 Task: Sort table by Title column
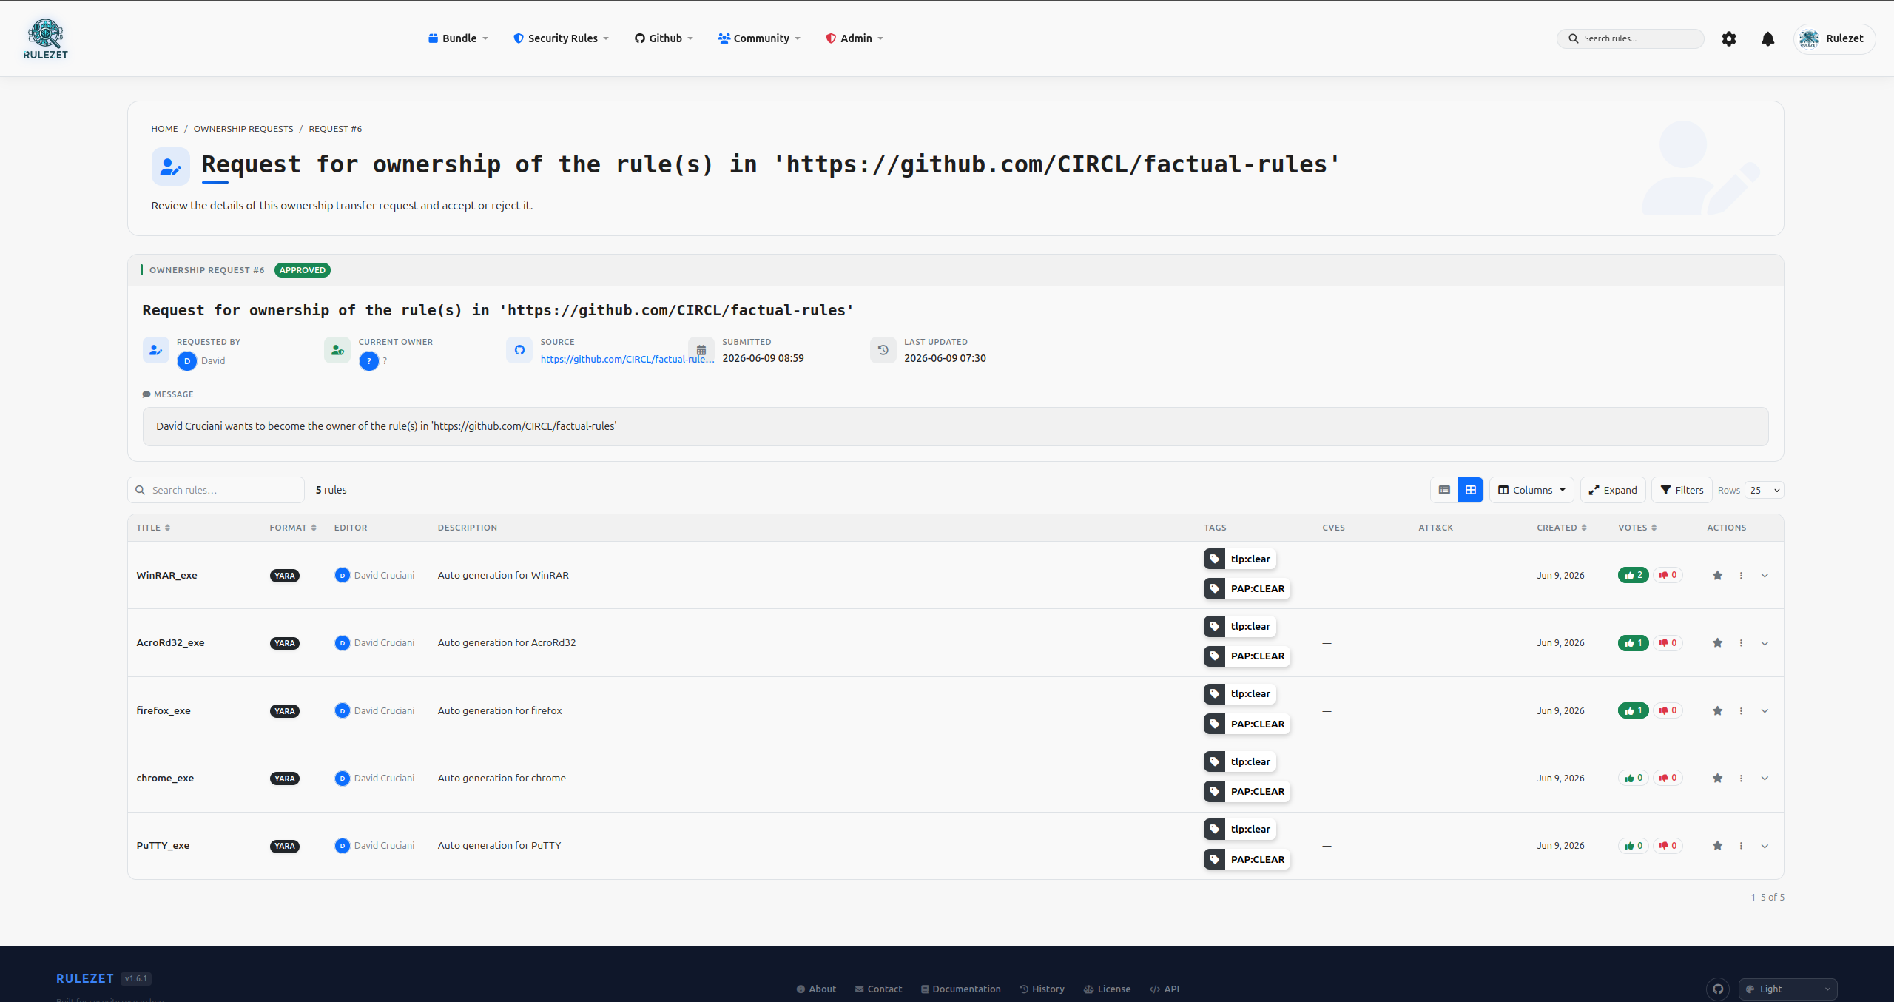coord(153,528)
